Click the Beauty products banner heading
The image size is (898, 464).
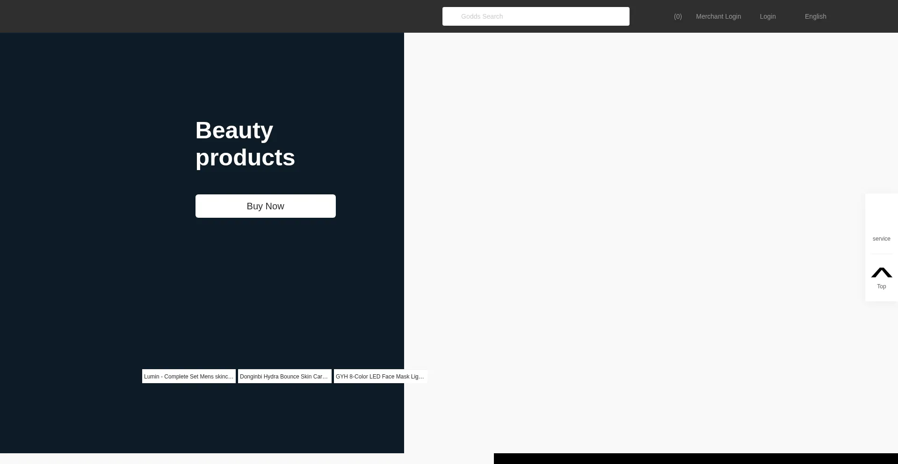pyautogui.click(x=245, y=143)
